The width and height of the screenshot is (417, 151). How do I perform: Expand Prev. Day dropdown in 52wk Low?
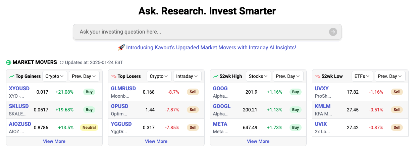click(390, 76)
